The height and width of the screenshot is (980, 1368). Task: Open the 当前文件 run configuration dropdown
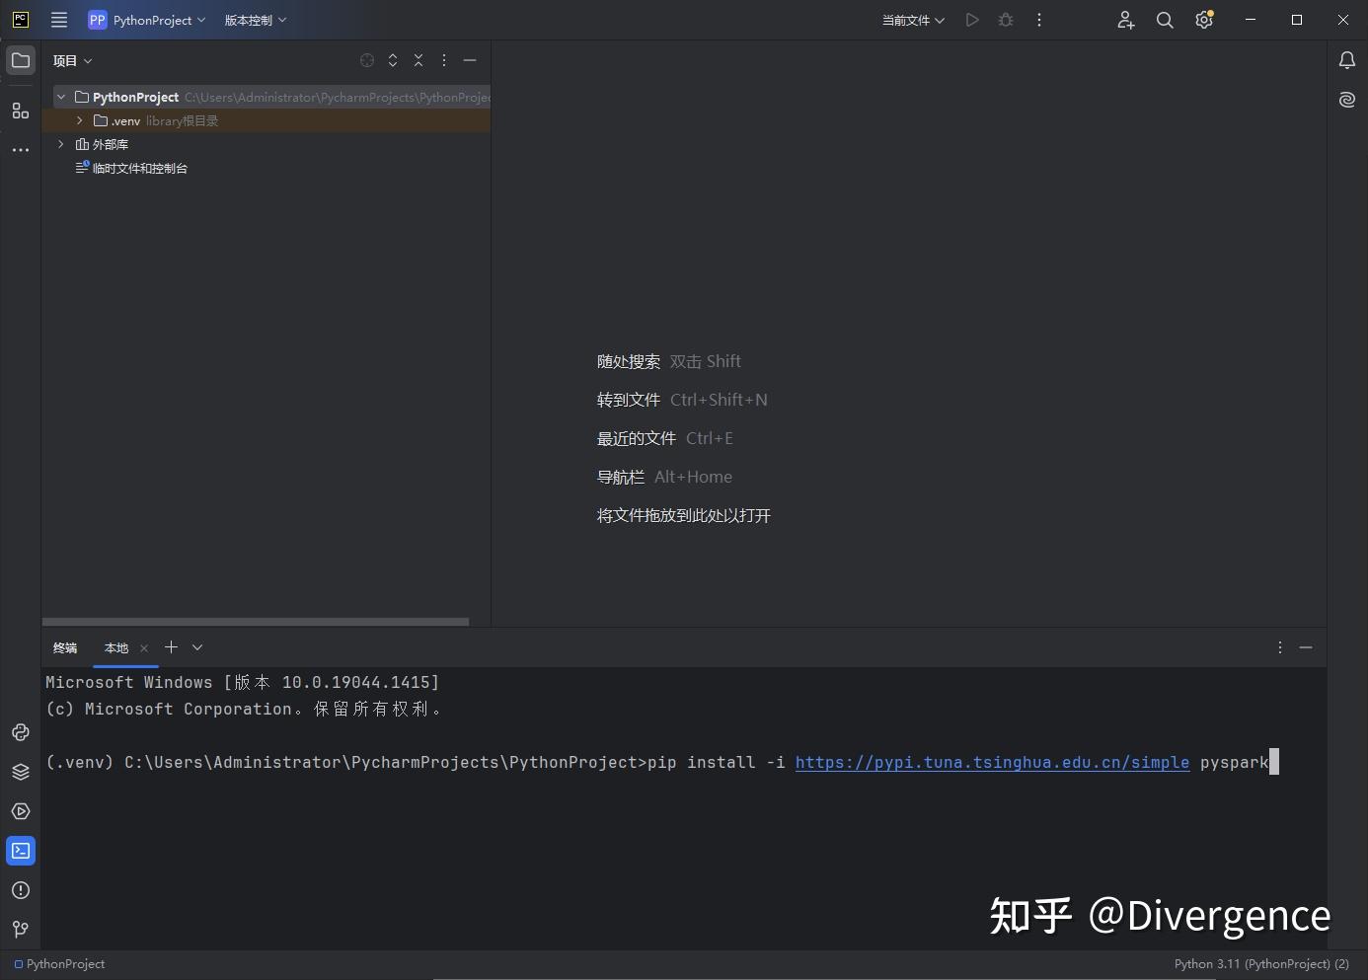point(911,20)
